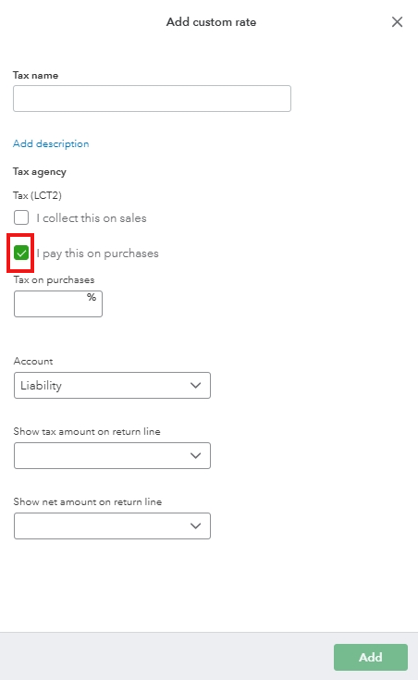Click the 'I pay this on purchases' label text
Image resolution: width=418 pixels, height=680 pixels.
(97, 253)
